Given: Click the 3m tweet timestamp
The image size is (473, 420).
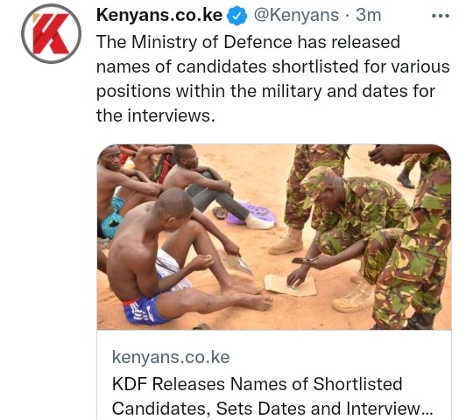Looking at the screenshot, I should pyautogui.click(x=368, y=15).
